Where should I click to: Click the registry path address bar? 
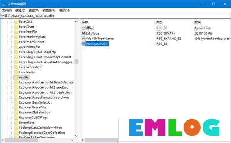coord(115,16)
